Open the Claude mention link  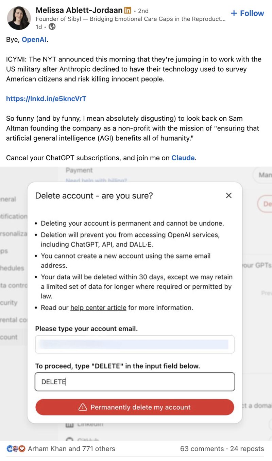pyautogui.click(x=183, y=158)
